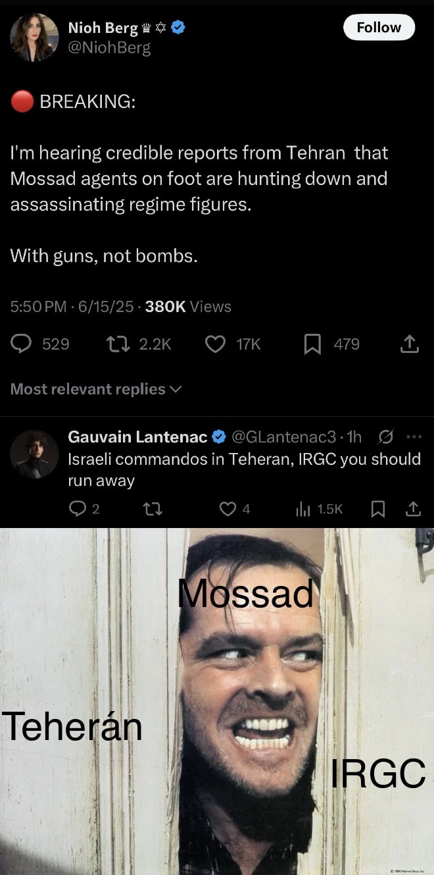Open the @GLantenac3 handle link
Image resolution: width=434 pixels, height=875 pixels.
(283, 437)
